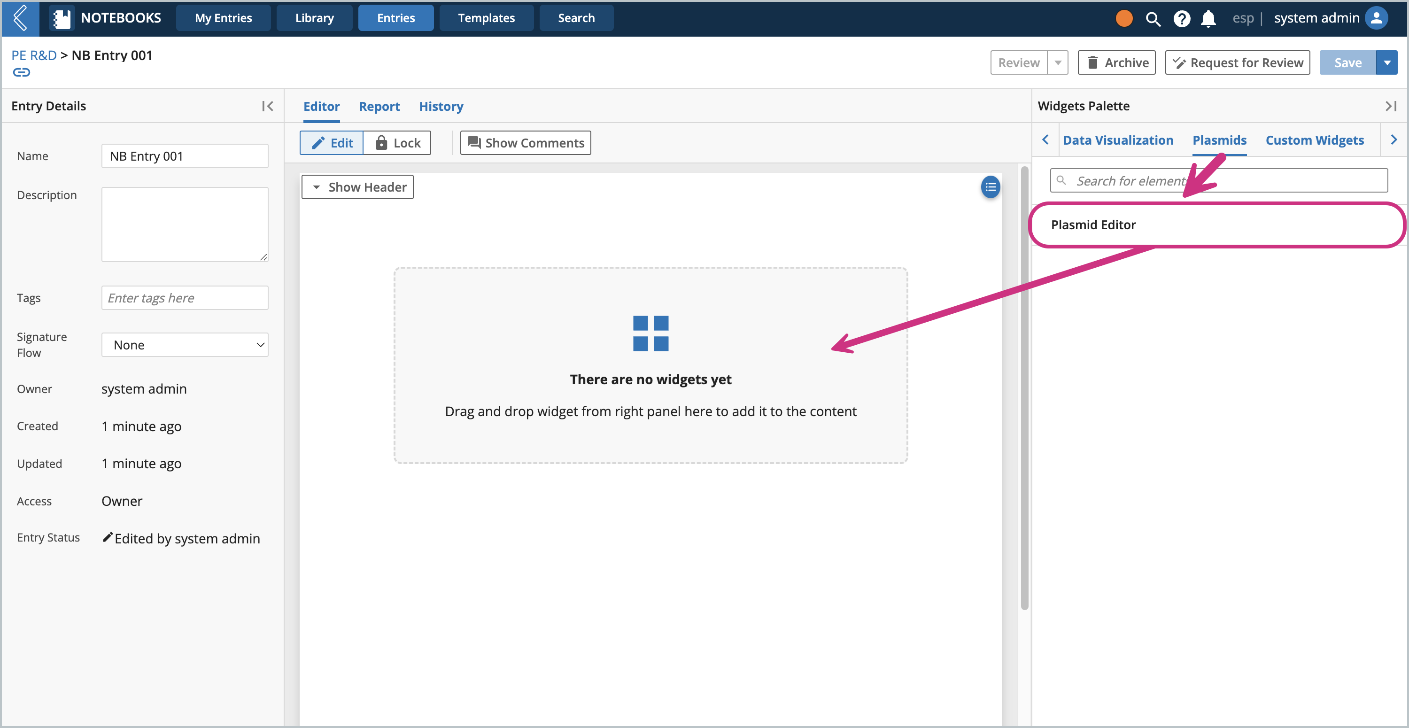This screenshot has width=1409, height=728.
Task: Click Show Comments button
Action: point(525,143)
